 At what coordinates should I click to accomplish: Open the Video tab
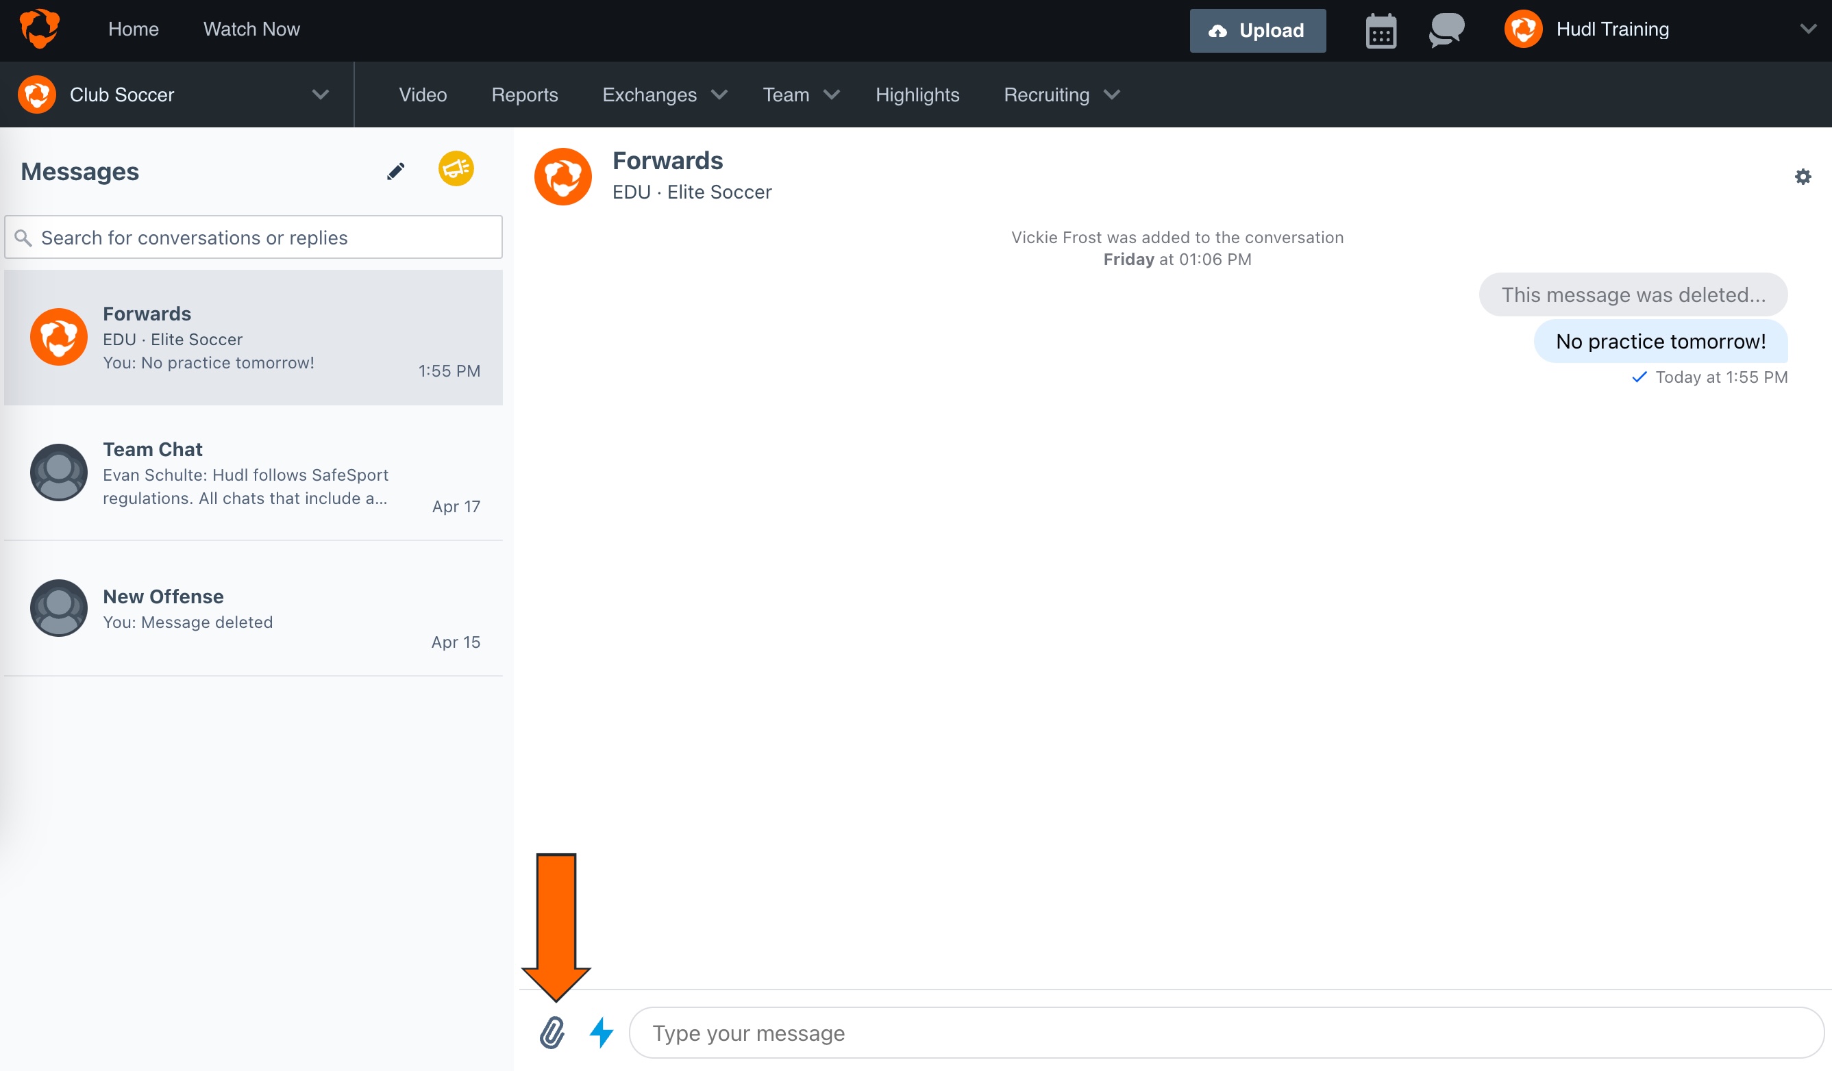pyautogui.click(x=423, y=94)
